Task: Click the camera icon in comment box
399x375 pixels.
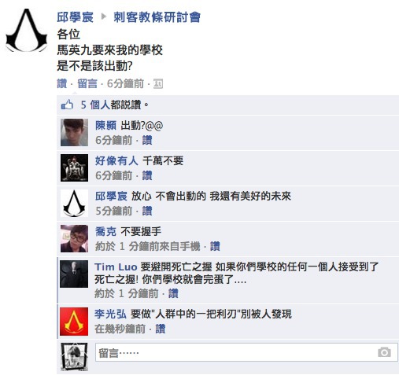Action: point(384,352)
